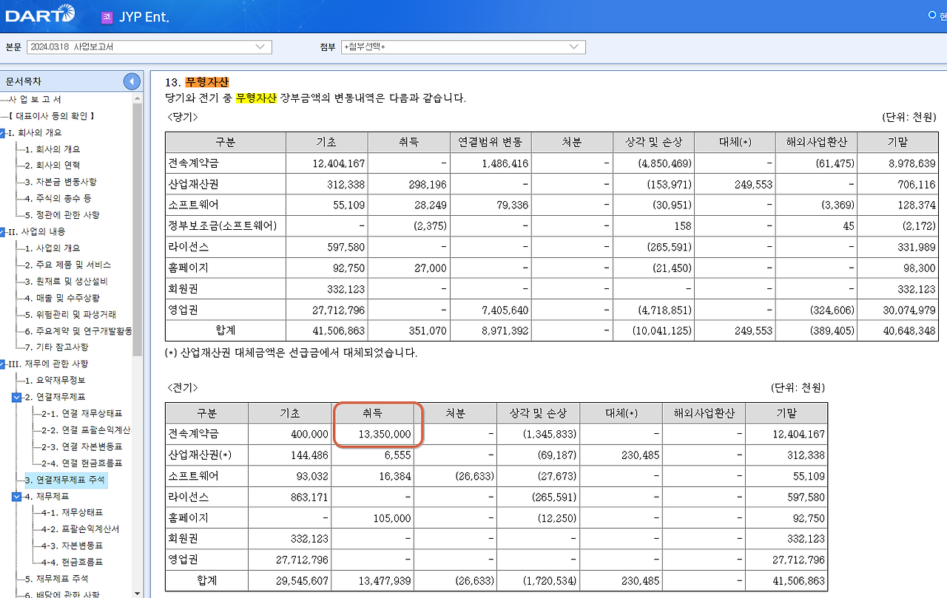Open 2-2. 연결 포괄손익계산서
947x598 pixels.
(87, 430)
